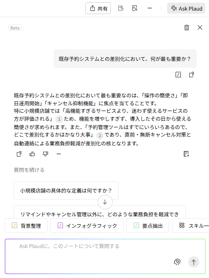The width and height of the screenshot is (209, 278).
Task: Choose the 背景整理 skill chip
Action: tap(26, 226)
